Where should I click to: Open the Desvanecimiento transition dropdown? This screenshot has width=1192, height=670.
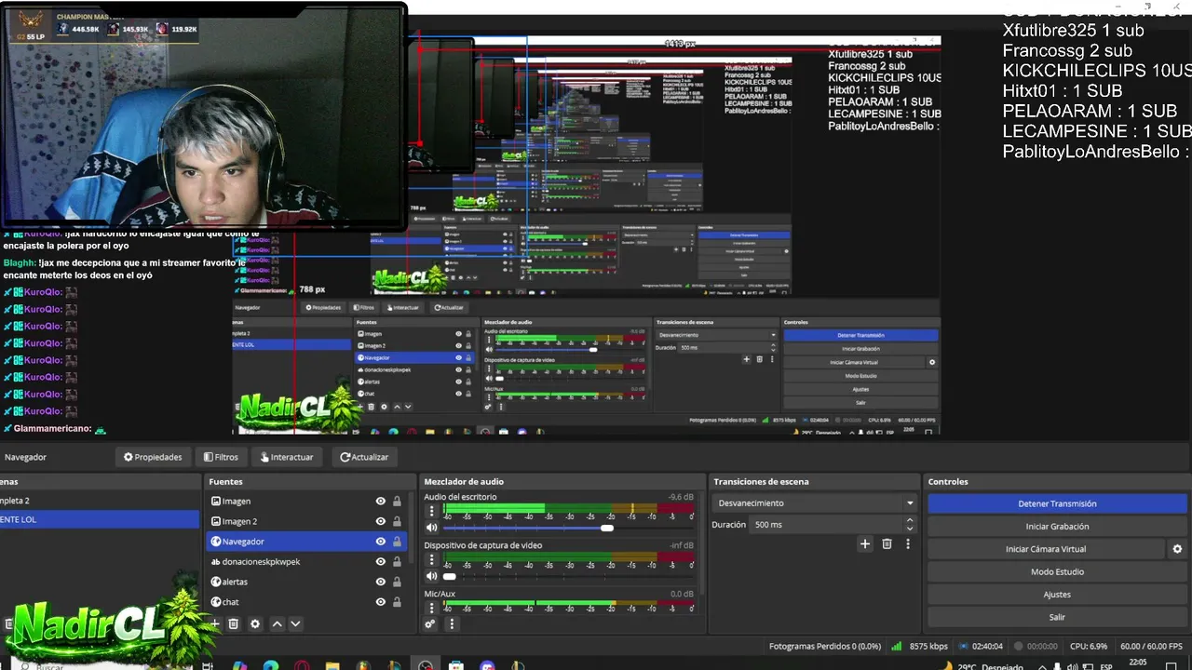point(815,503)
